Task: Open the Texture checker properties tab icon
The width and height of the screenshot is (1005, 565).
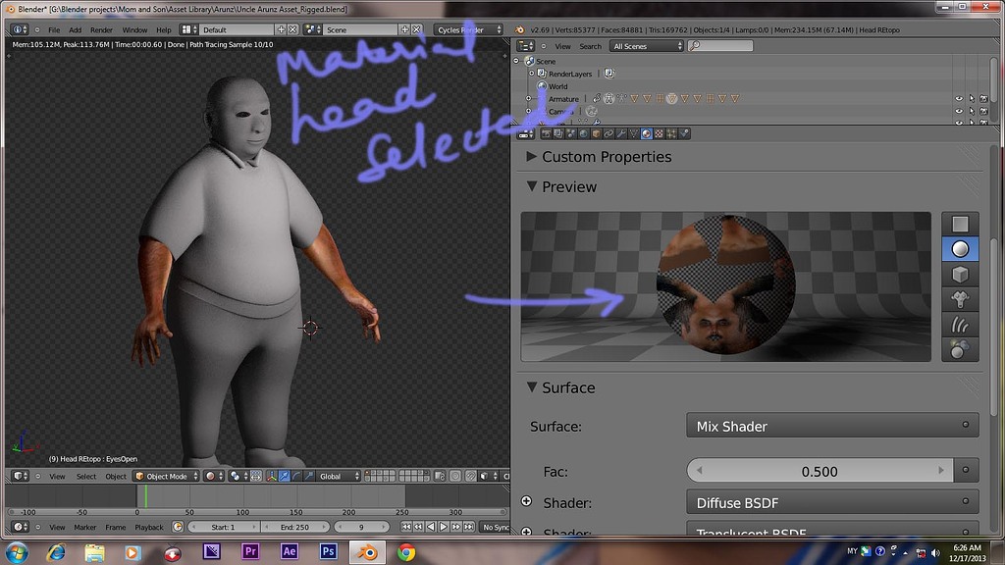Action: (x=659, y=133)
